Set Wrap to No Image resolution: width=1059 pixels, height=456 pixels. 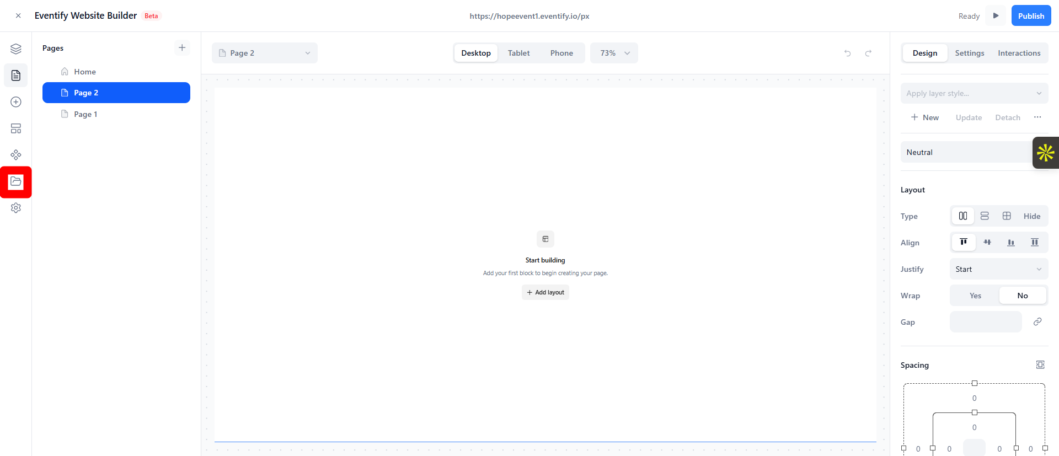[1023, 296]
